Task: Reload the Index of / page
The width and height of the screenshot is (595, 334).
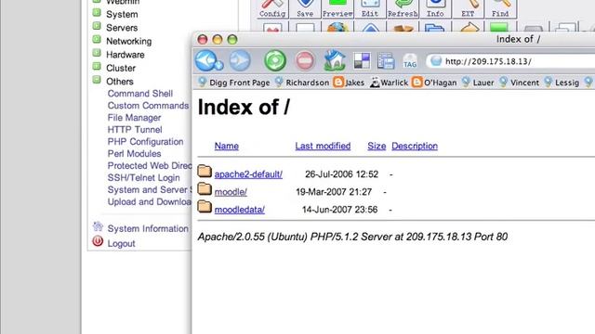Action: pos(275,60)
